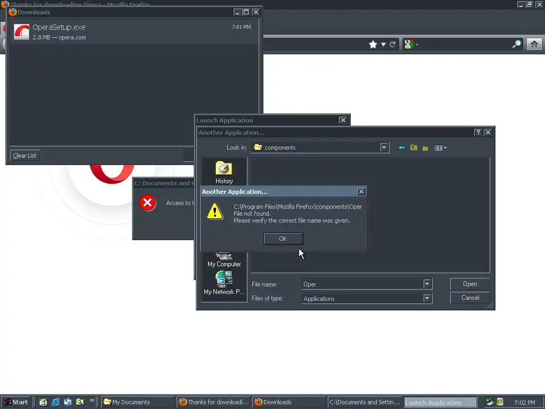
Task: Click the fourth quick launch search icon
Action: point(80,402)
